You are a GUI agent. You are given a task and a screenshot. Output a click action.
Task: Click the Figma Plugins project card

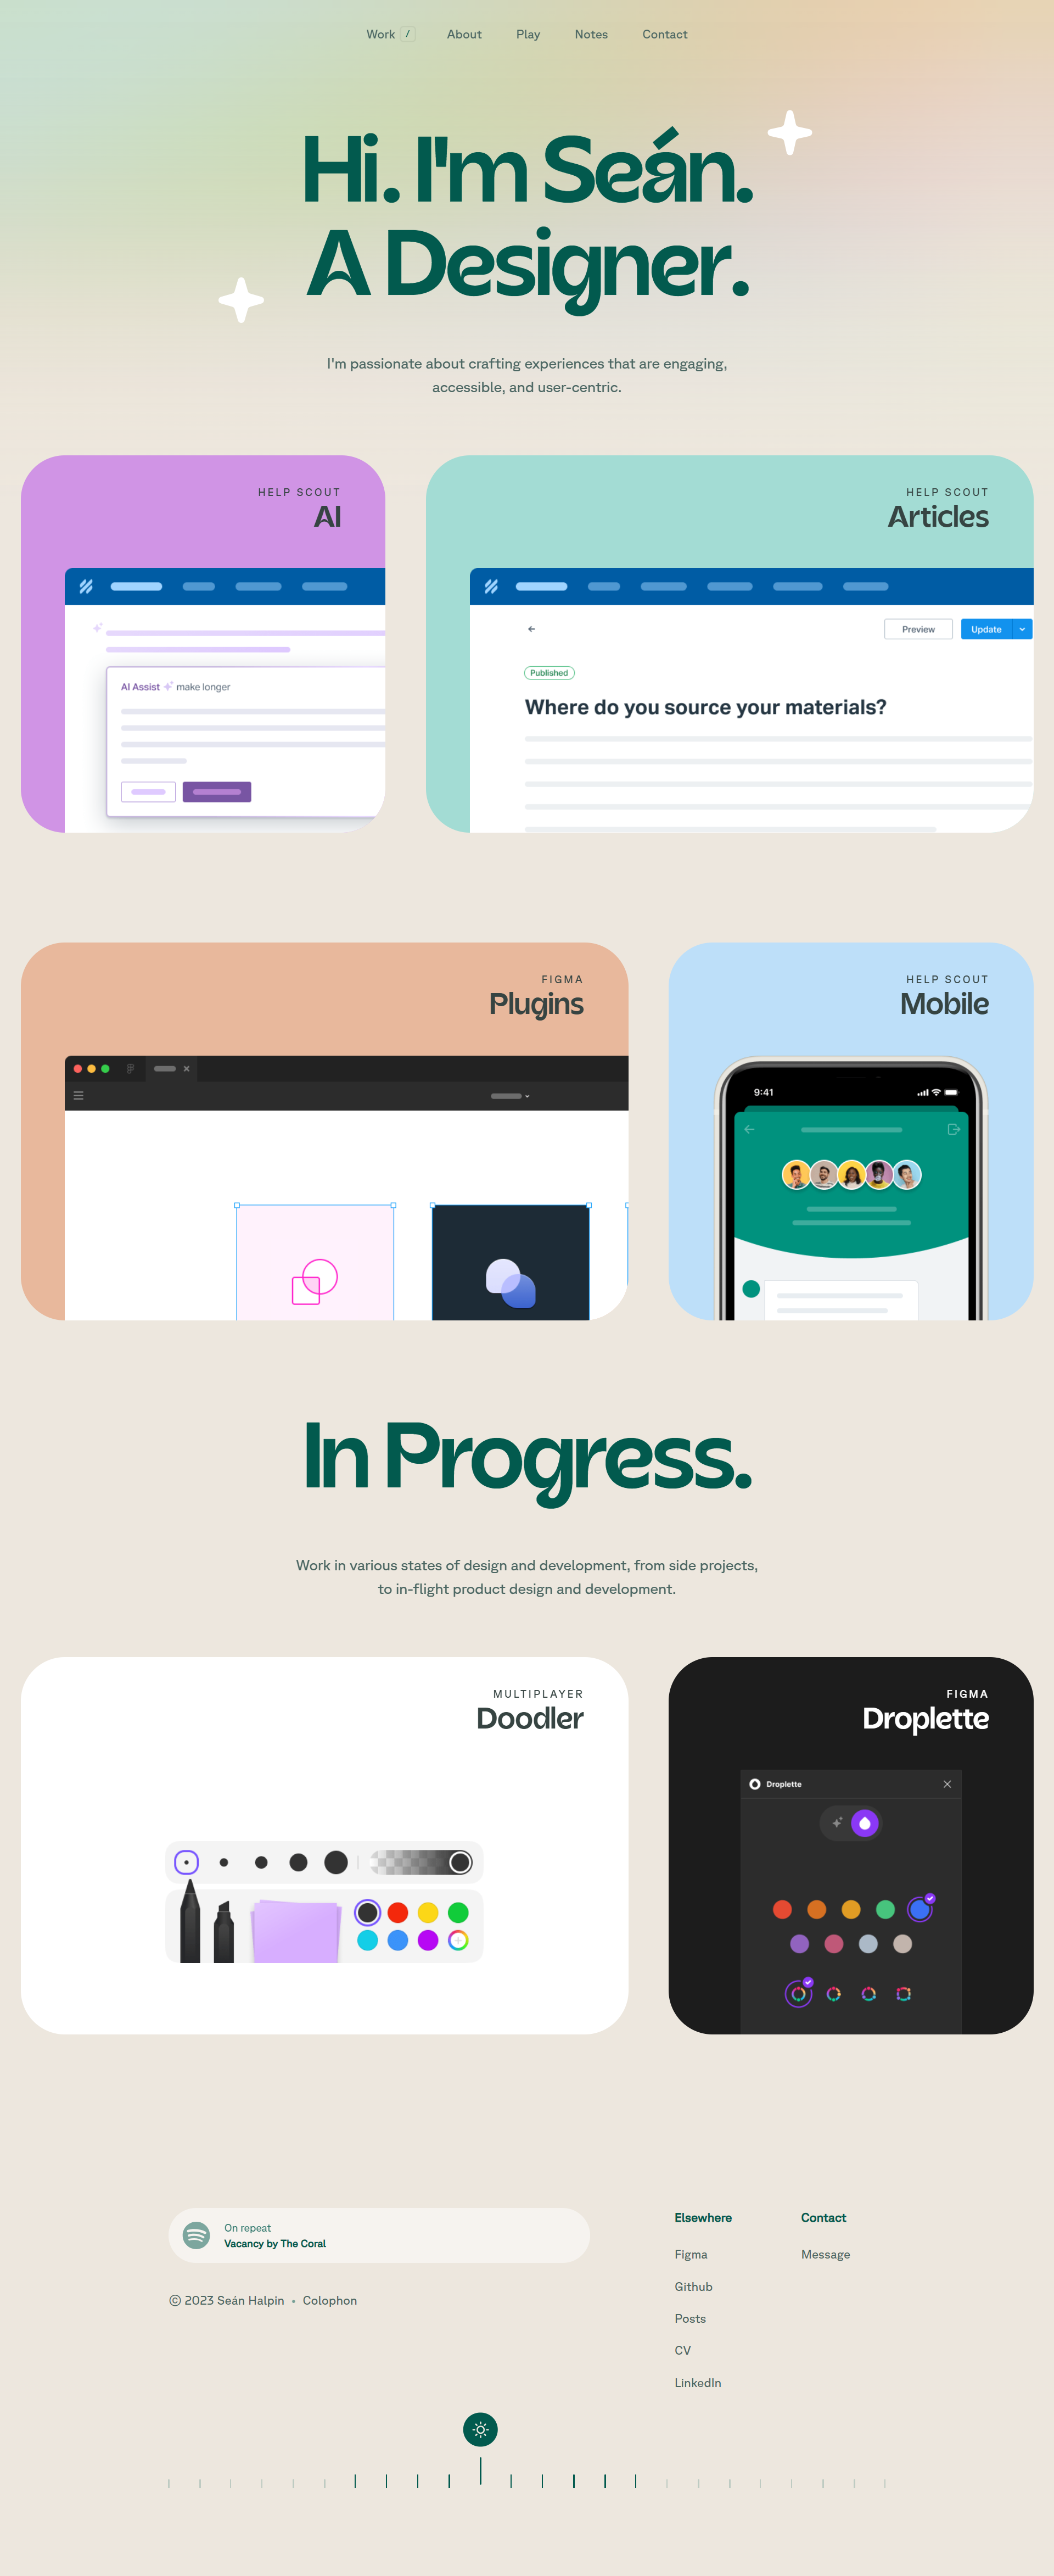(323, 1134)
